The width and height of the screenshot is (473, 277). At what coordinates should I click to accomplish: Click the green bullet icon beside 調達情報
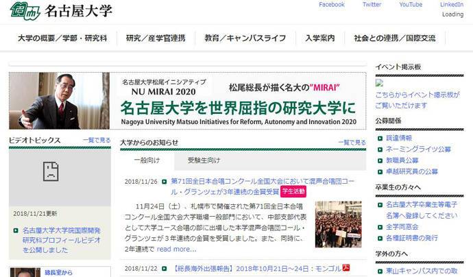click(380, 138)
